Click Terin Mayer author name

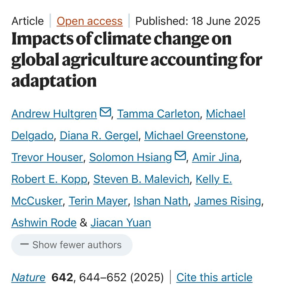pos(98,201)
